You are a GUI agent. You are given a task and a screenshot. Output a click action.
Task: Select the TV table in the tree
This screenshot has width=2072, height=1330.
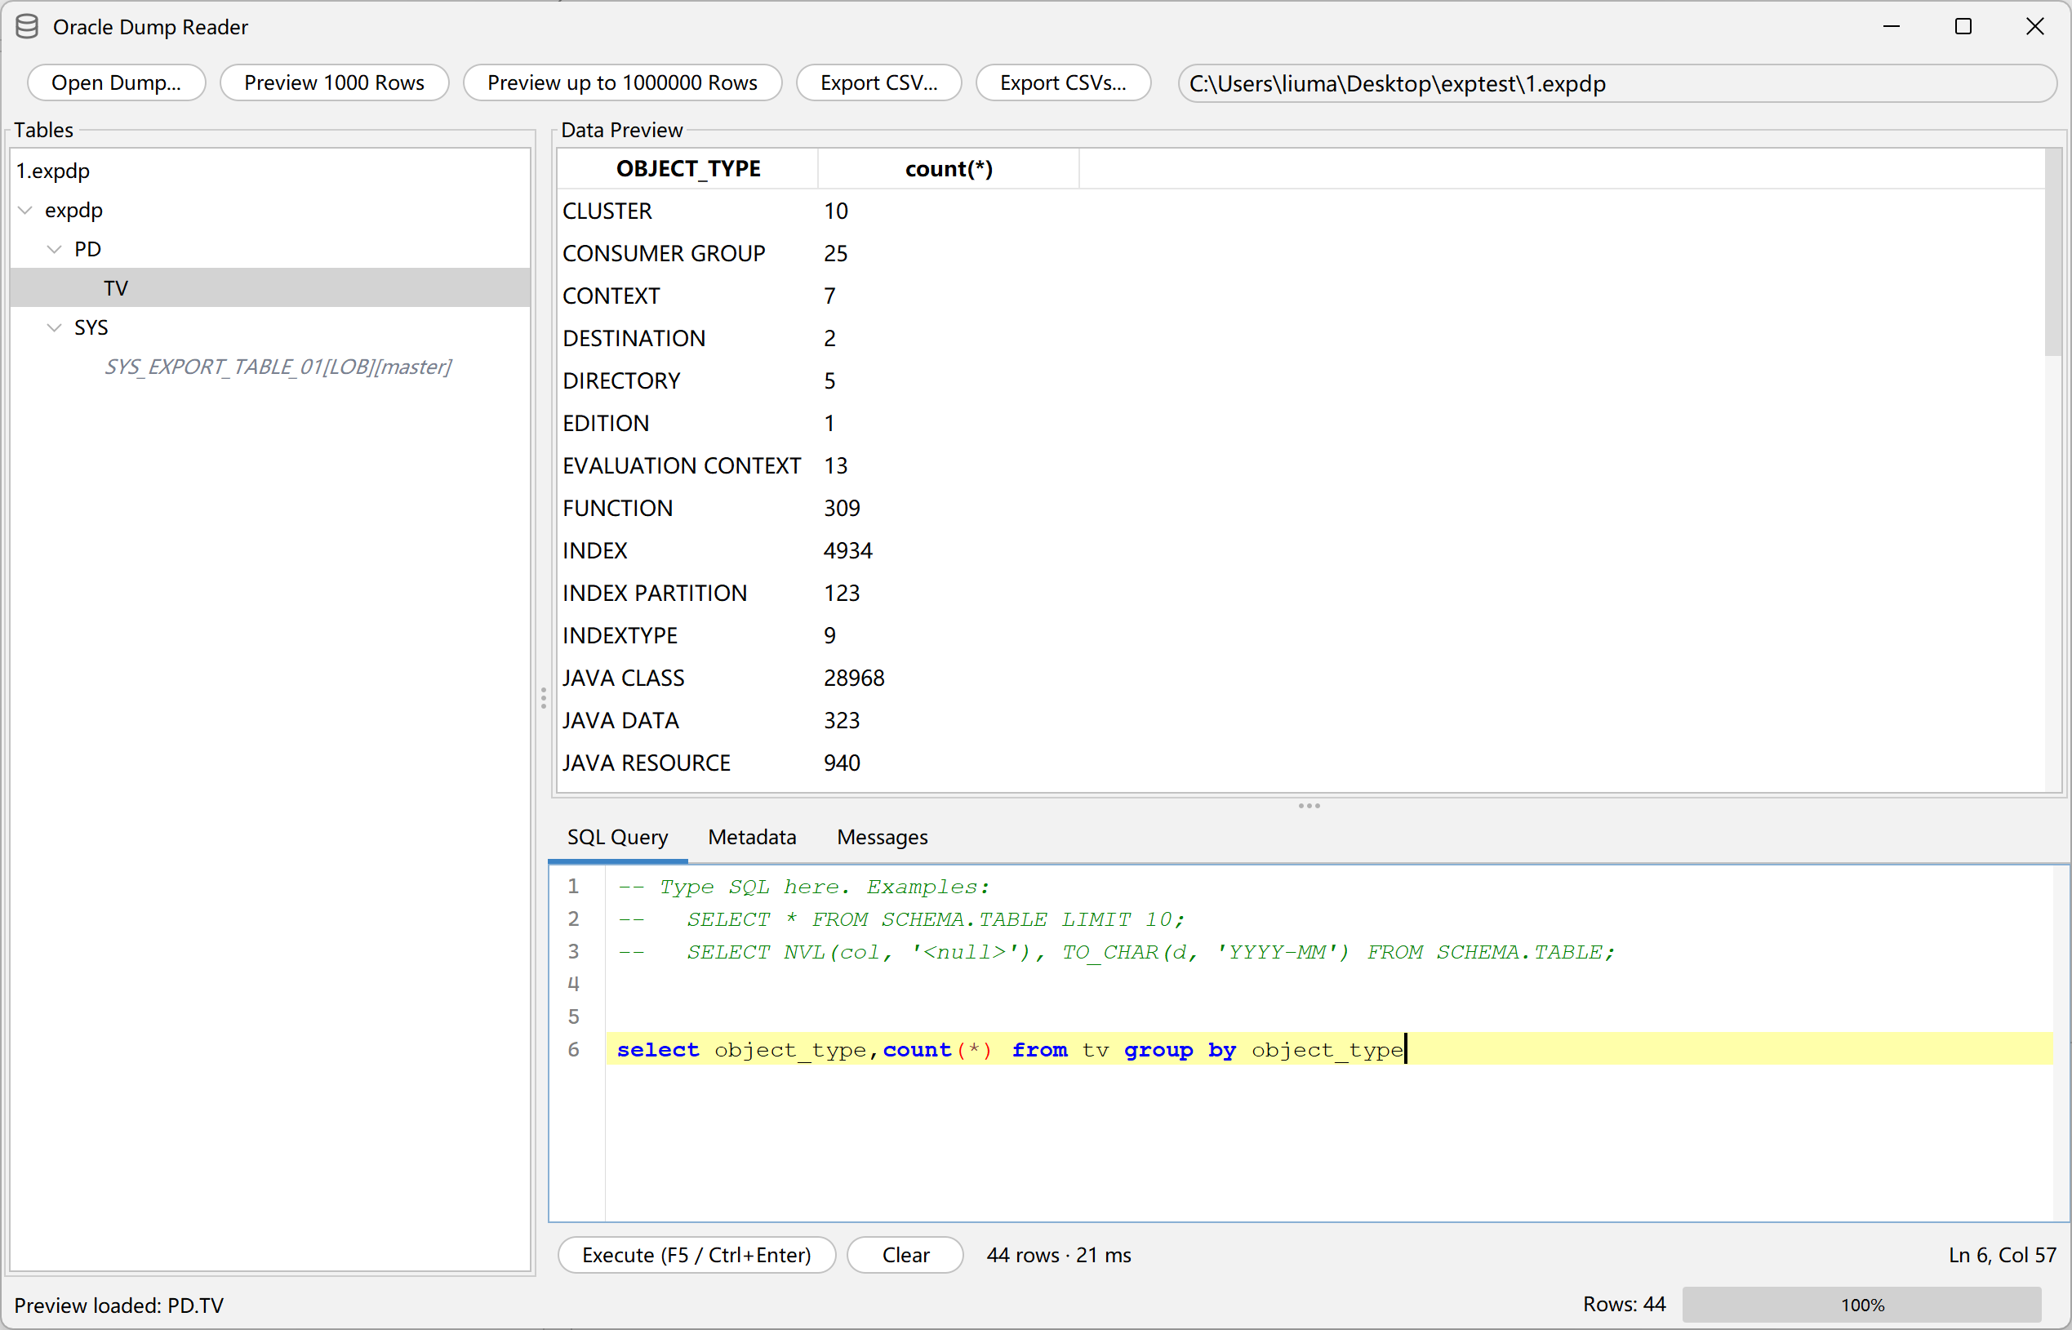116,288
